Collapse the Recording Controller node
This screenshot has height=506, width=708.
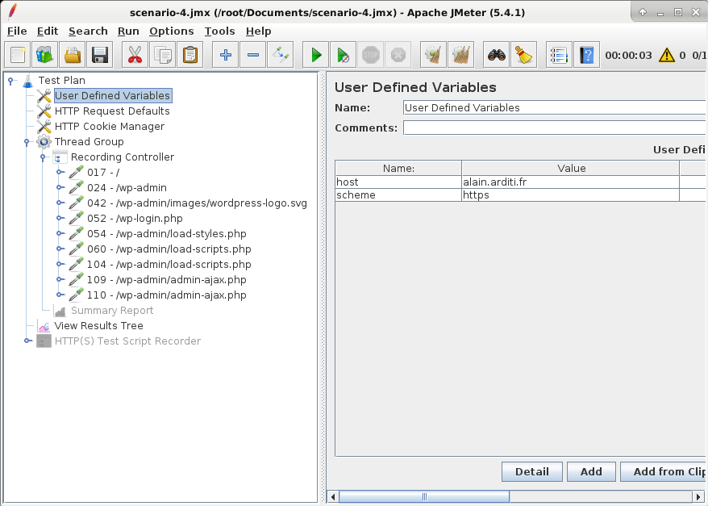click(44, 157)
